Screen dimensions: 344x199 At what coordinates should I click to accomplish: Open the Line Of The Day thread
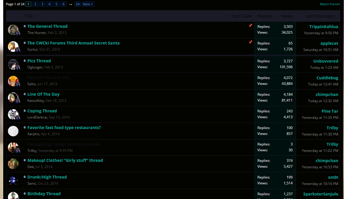click(x=43, y=94)
